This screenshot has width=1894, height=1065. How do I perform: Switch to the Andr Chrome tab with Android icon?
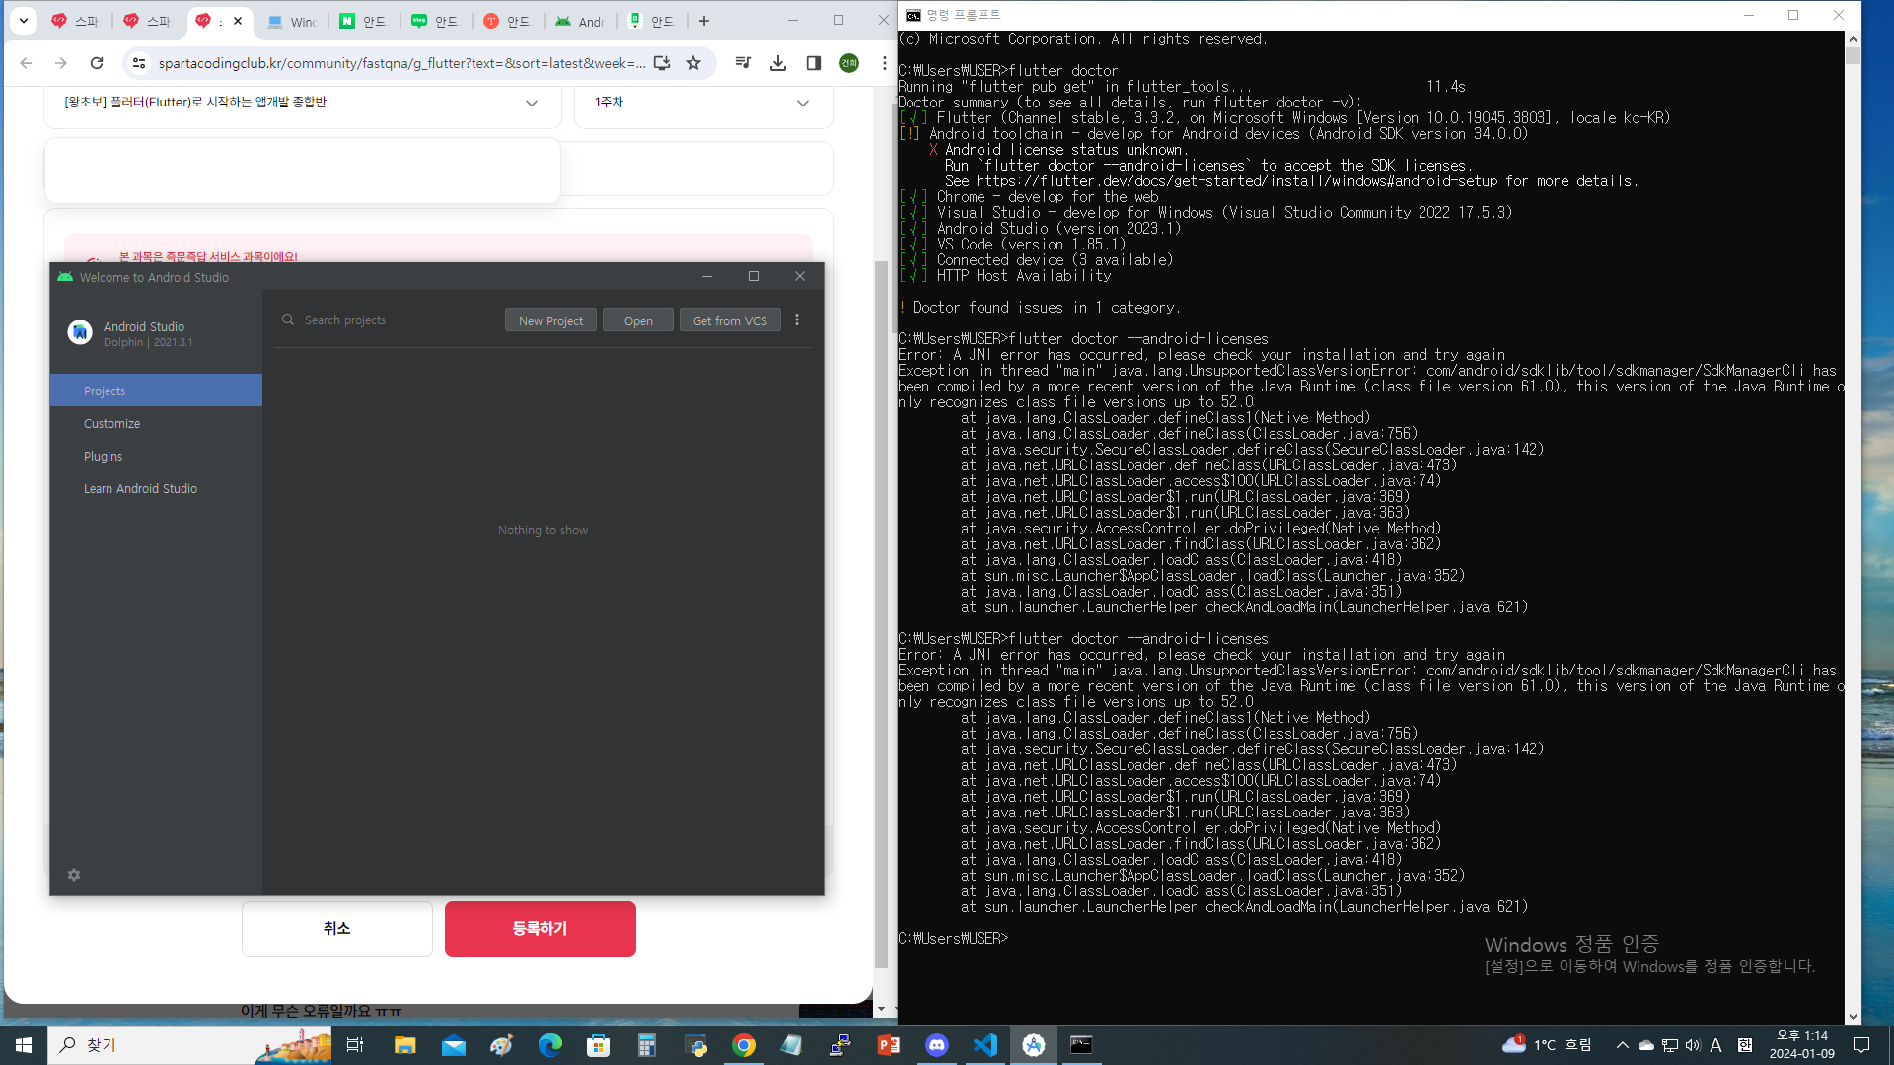(580, 21)
